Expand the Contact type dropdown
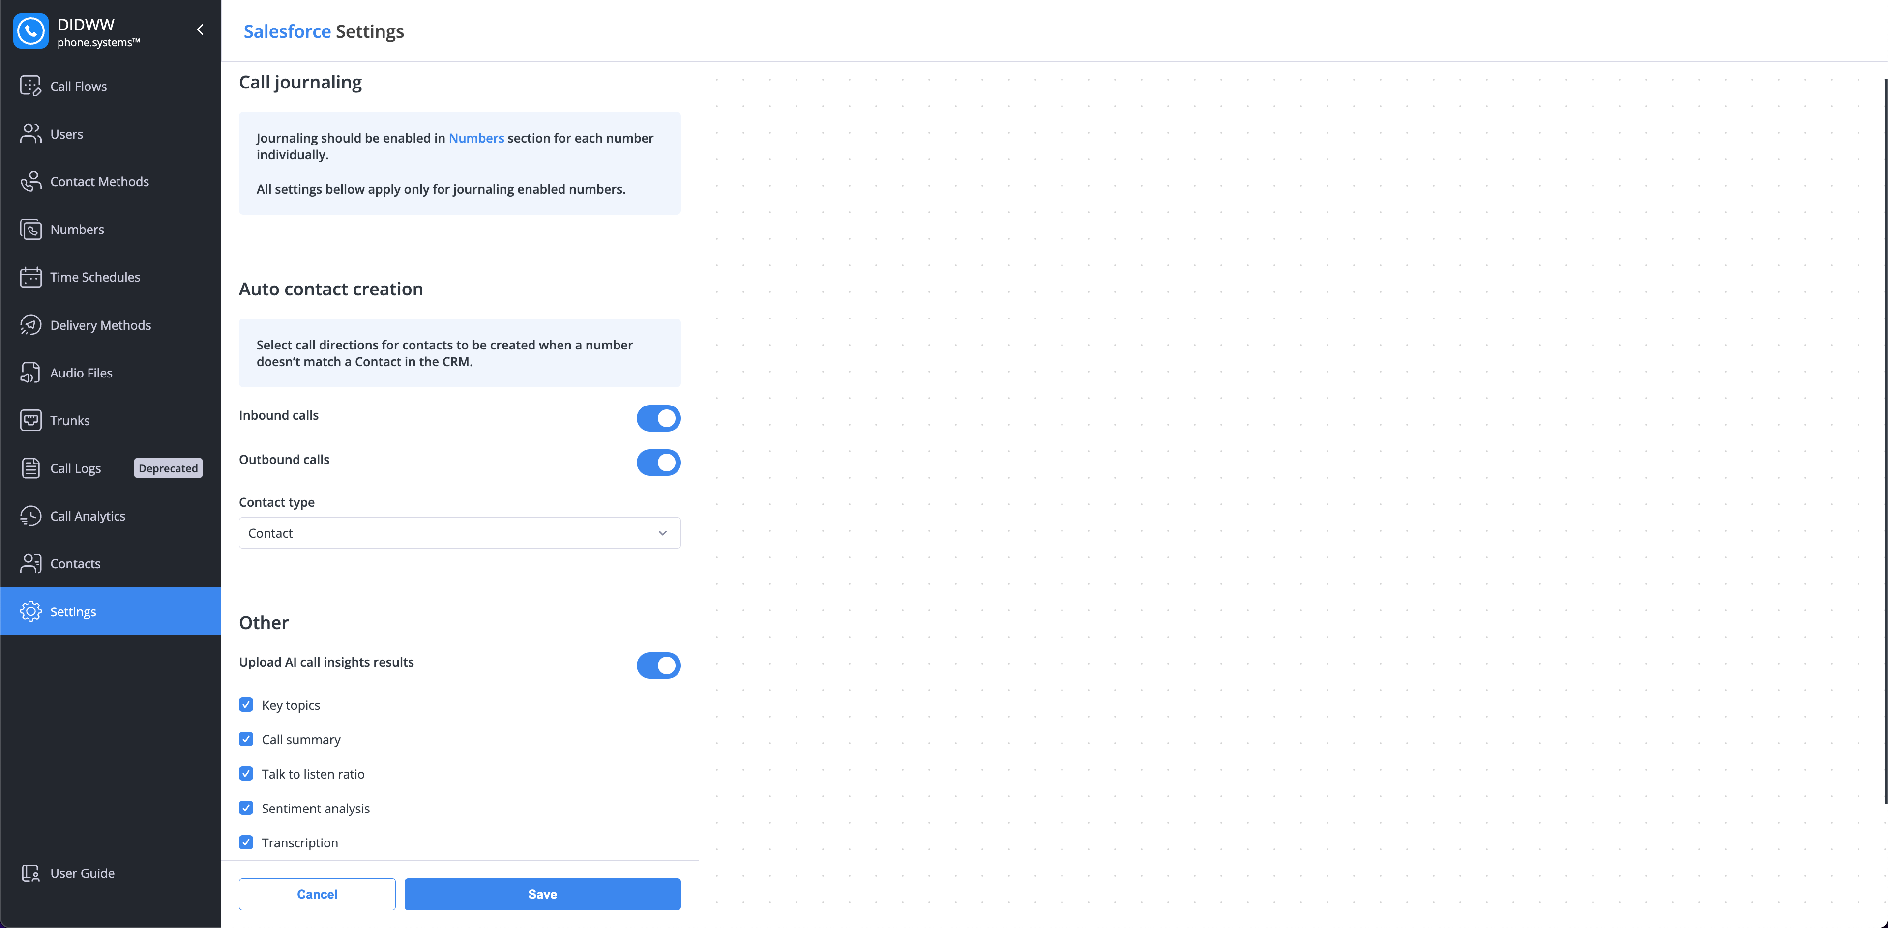The image size is (1888, 928). click(460, 532)
